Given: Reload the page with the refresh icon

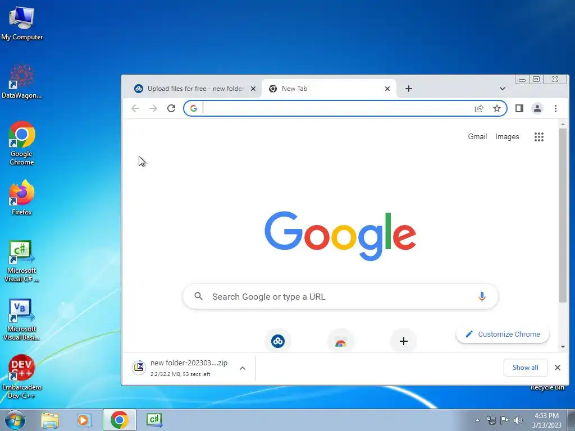Looking at the screenshot, I should 171,108.
